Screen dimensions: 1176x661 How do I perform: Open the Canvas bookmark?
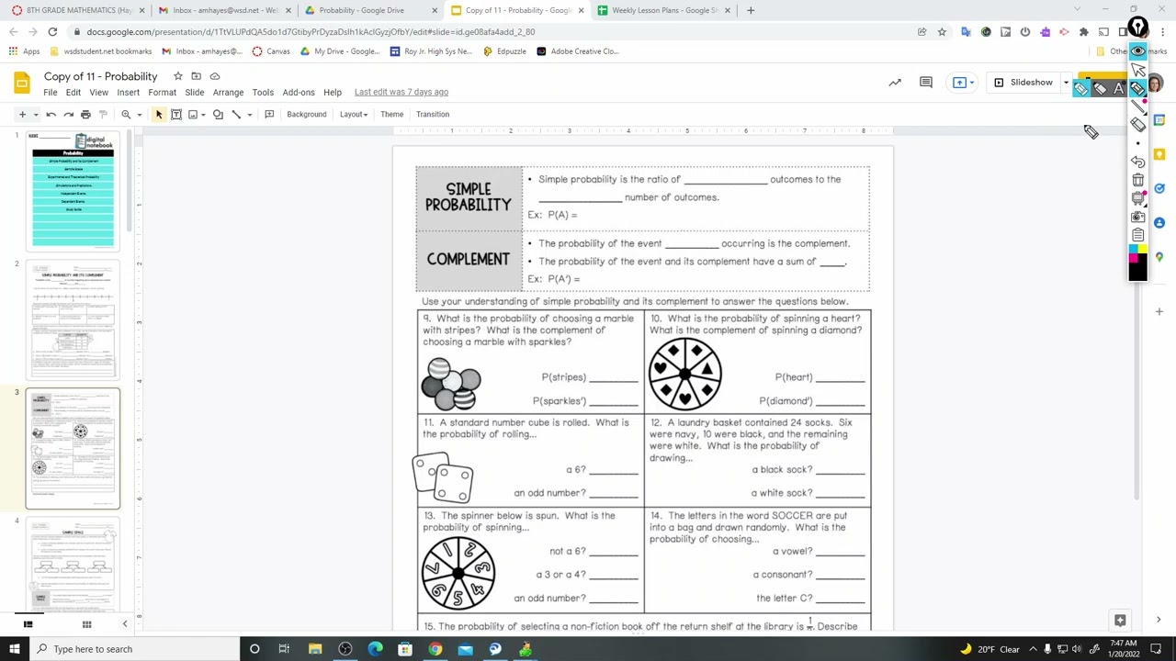point(271,51)
